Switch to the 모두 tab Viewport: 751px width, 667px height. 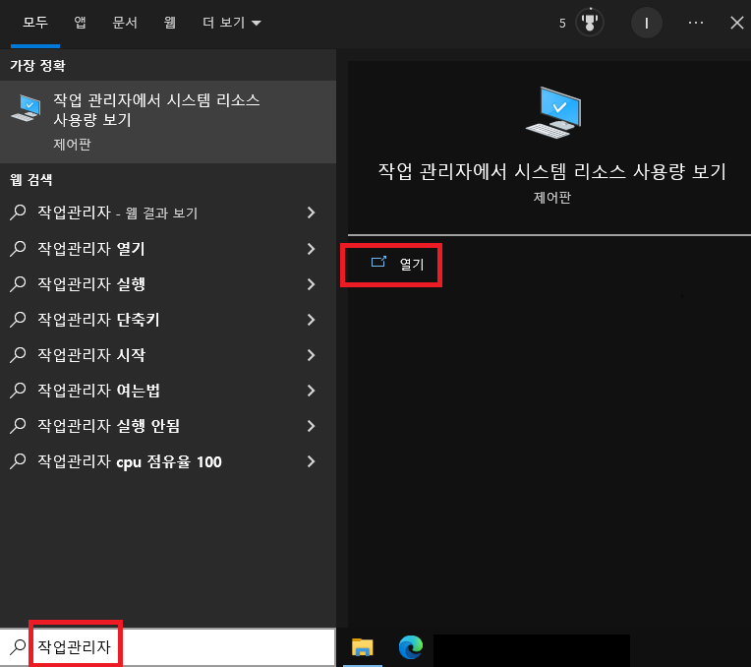(35, 23)
